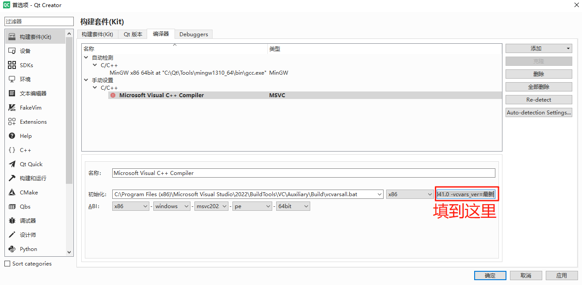Viewport: 582px width, 285px height.
Task: Open the Qbs category icon
Action: coord(12,206)
